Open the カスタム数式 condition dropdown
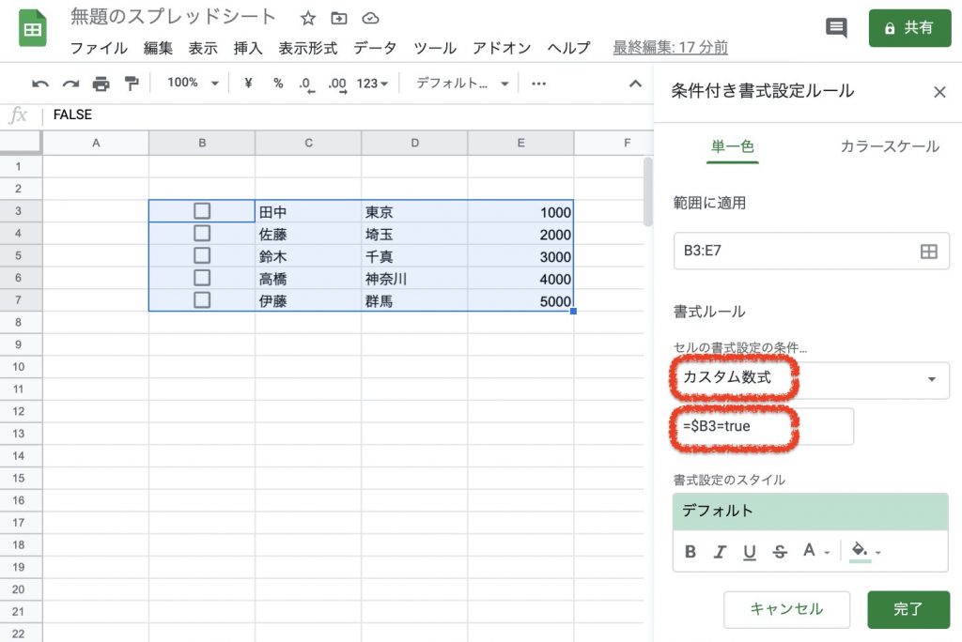Screen dimensions: 962x642 pos(811,378)
